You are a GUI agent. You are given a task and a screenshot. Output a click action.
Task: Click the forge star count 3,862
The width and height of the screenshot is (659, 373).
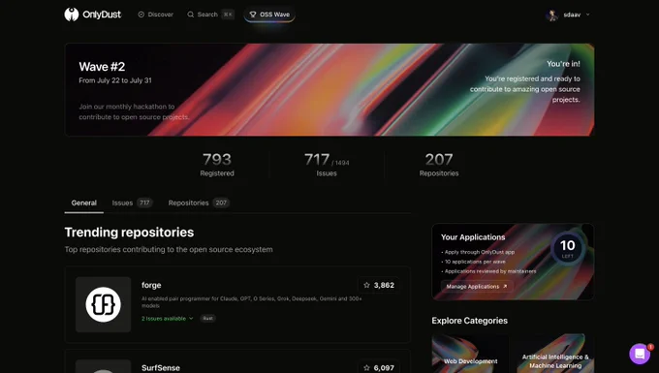(x=379, y=285)
